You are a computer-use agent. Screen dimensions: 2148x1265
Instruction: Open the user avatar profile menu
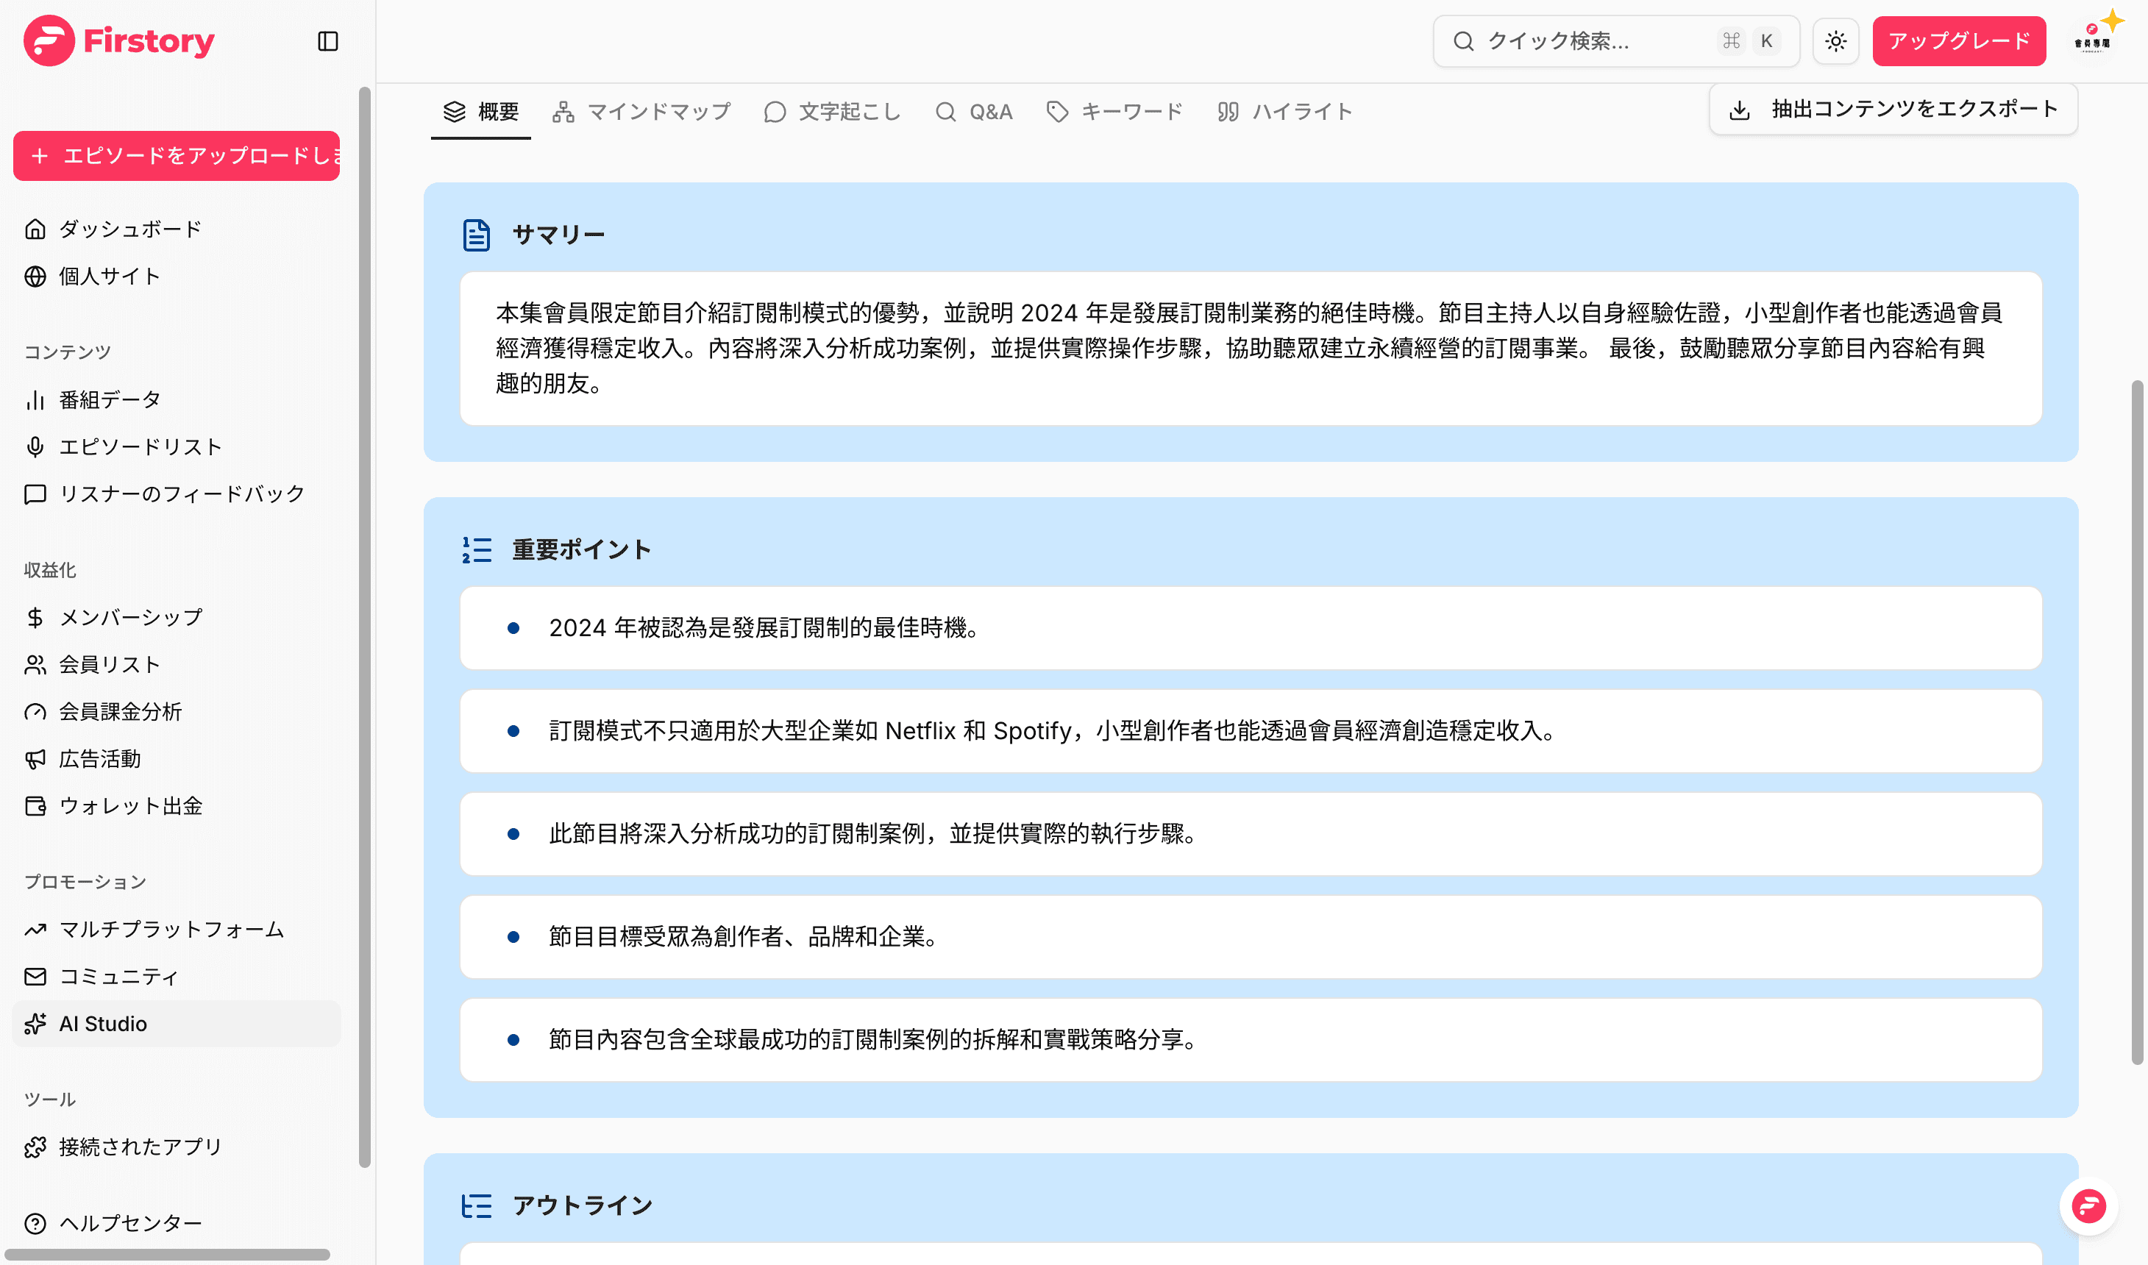point(2093,39)
